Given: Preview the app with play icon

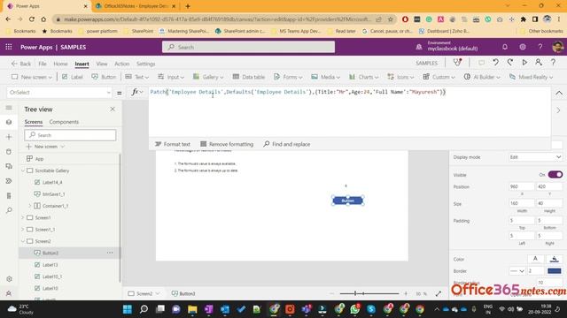Looking at the screenshot, I should tap(524, 63).
